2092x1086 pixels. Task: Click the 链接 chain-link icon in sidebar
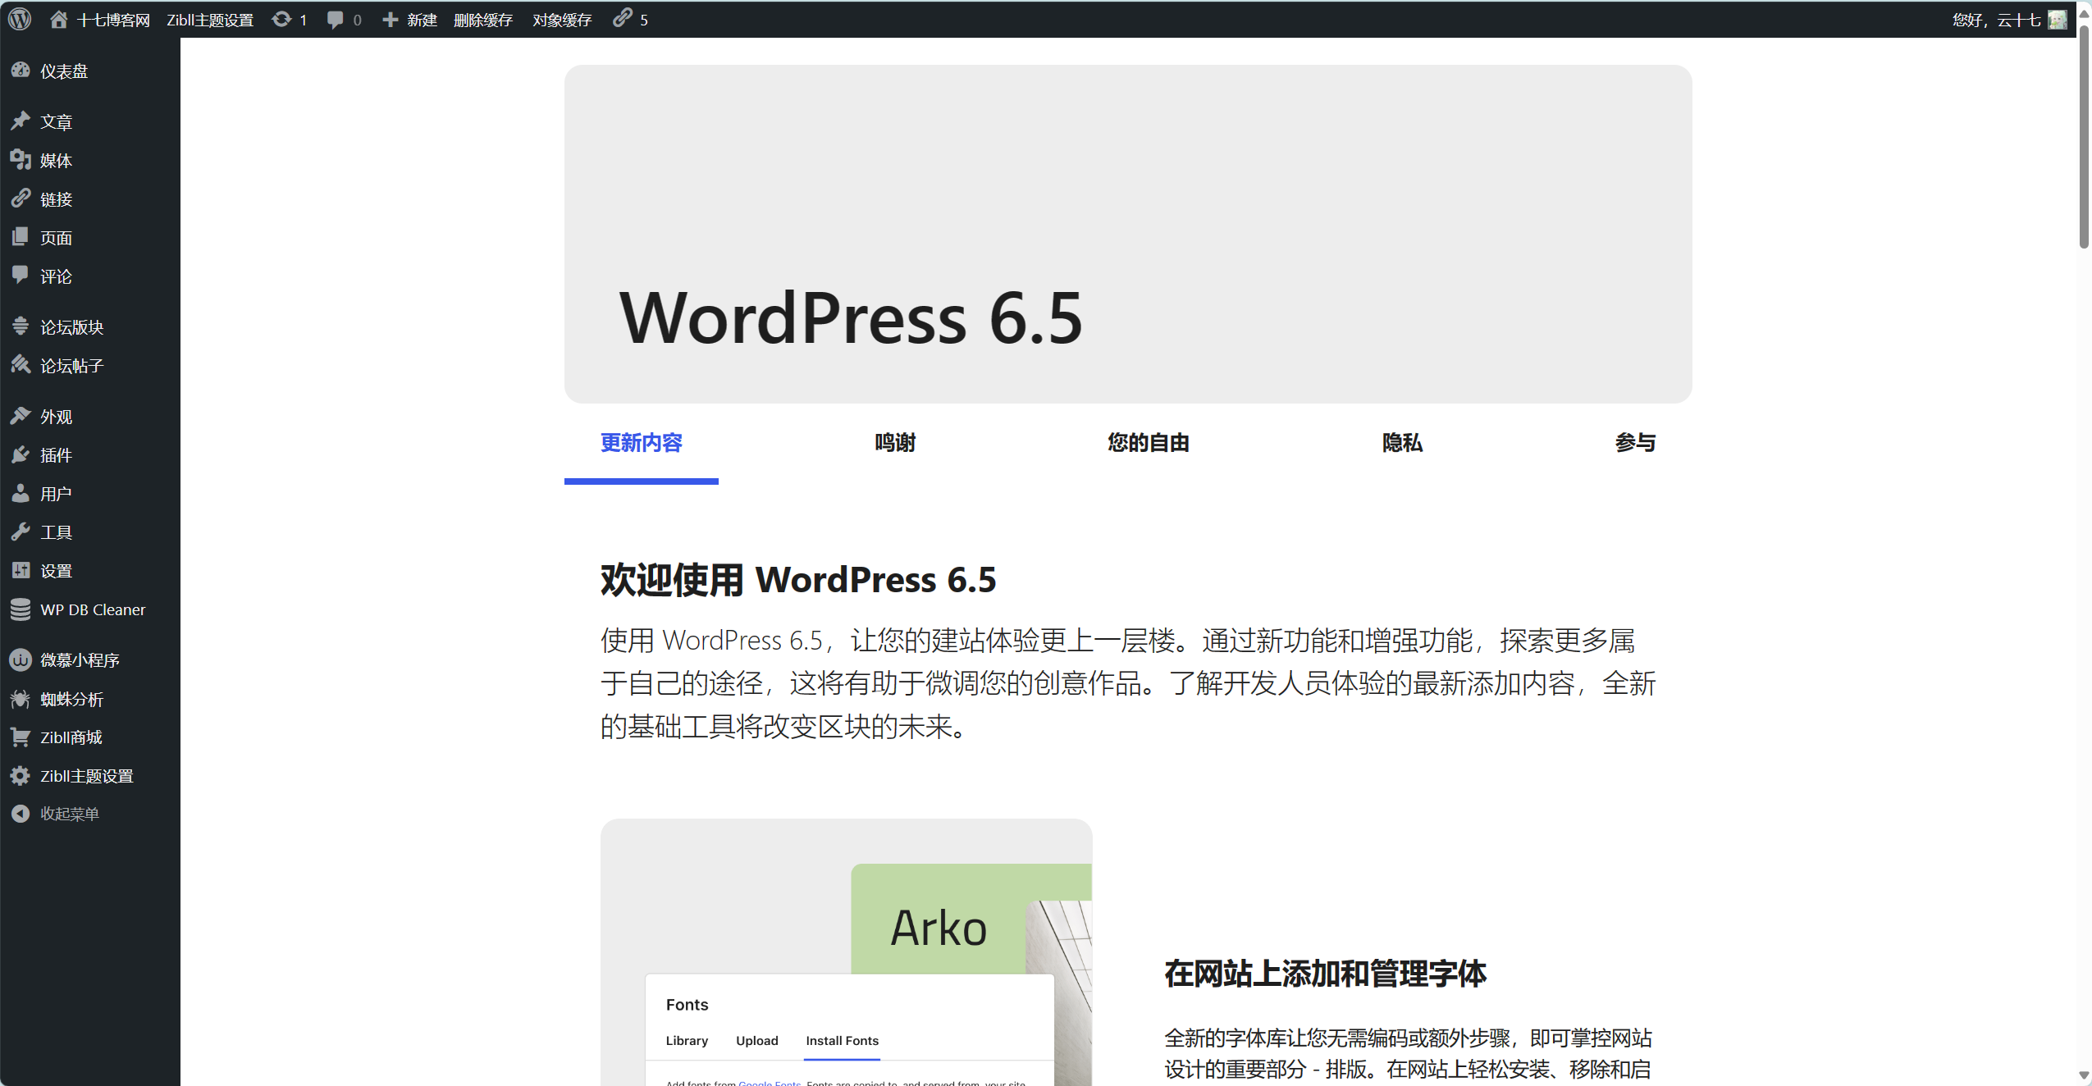(22, 198)
